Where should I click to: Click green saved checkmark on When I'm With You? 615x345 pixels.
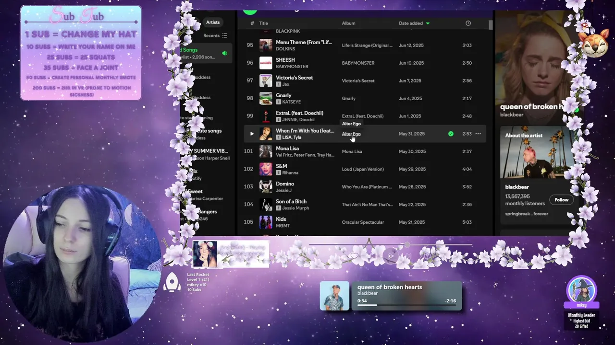pyautogui.click(x=451, y=134)
